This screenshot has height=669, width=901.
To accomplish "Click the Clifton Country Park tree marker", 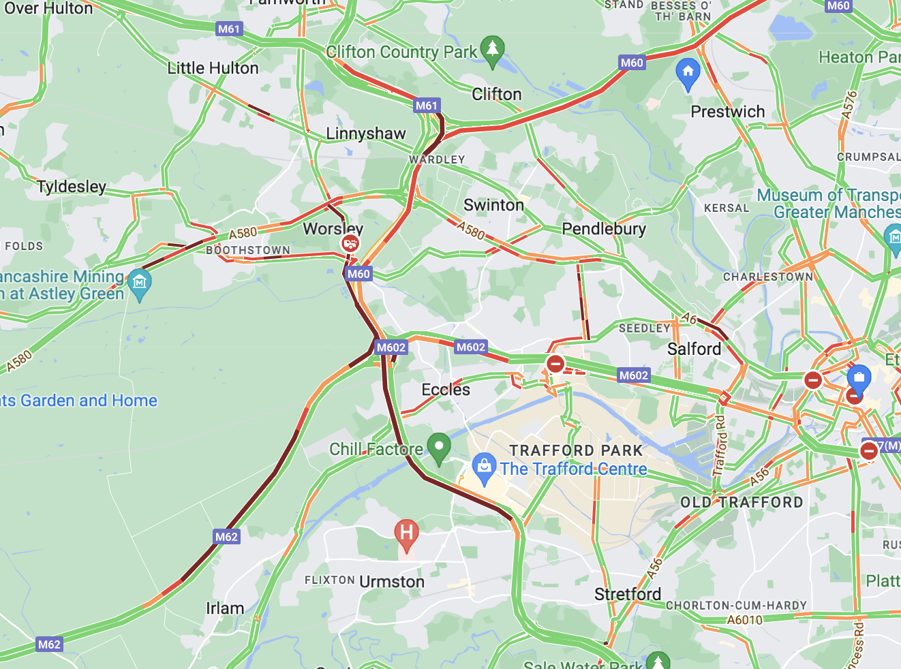I will pyautogui.click(x=492, y=51).
